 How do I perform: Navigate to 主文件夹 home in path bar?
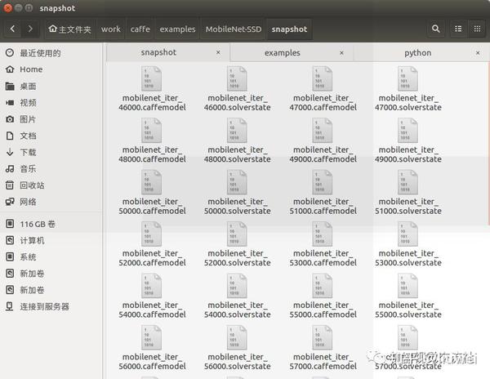(69, 29)
